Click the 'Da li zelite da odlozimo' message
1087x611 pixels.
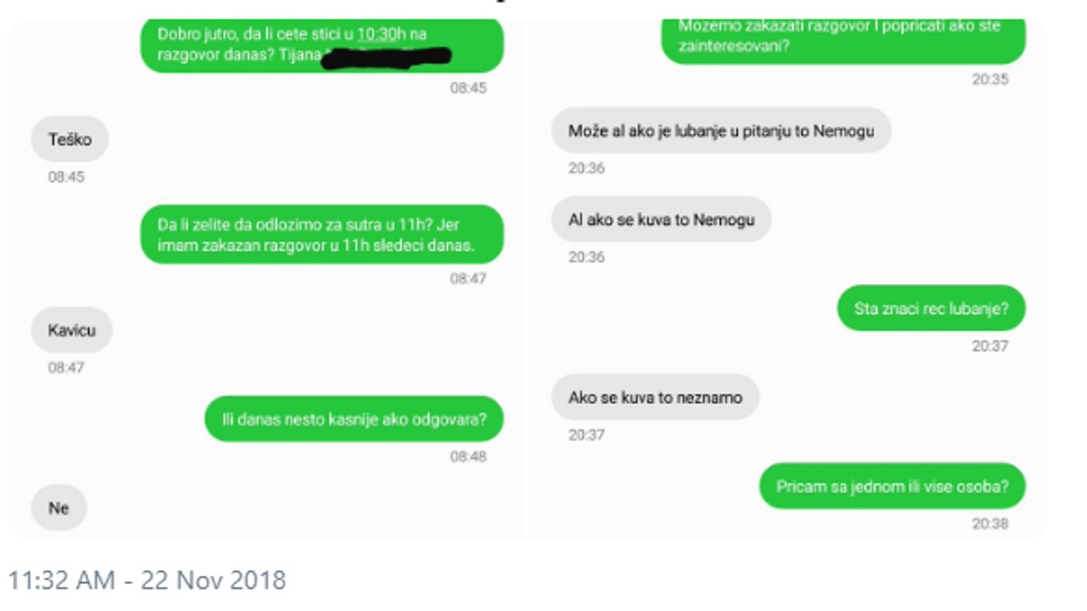322,234
